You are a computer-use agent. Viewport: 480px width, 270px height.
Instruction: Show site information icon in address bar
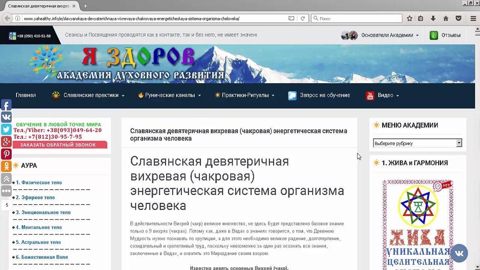tap(17, 18)
